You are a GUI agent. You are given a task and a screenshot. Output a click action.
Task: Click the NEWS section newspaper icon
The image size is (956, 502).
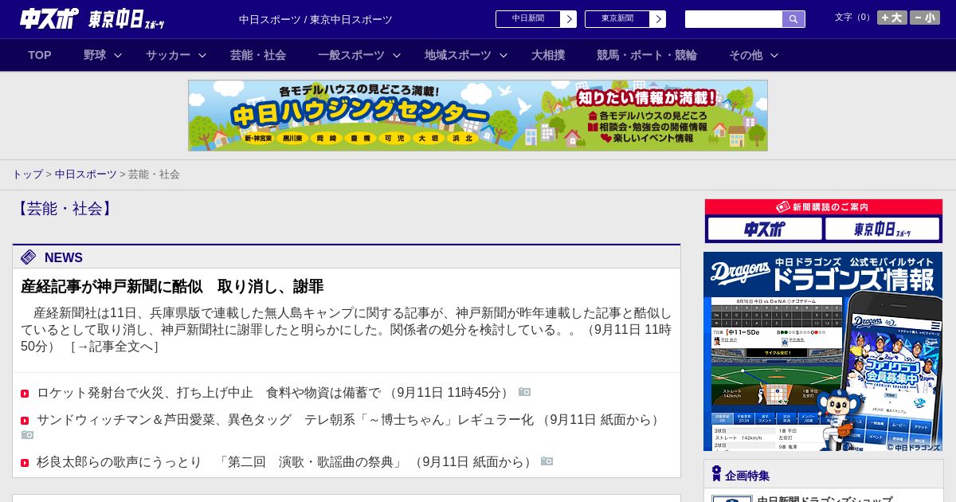tap(29, 257)
